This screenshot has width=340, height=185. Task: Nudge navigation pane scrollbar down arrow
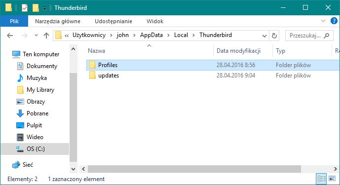coord(74,169)
